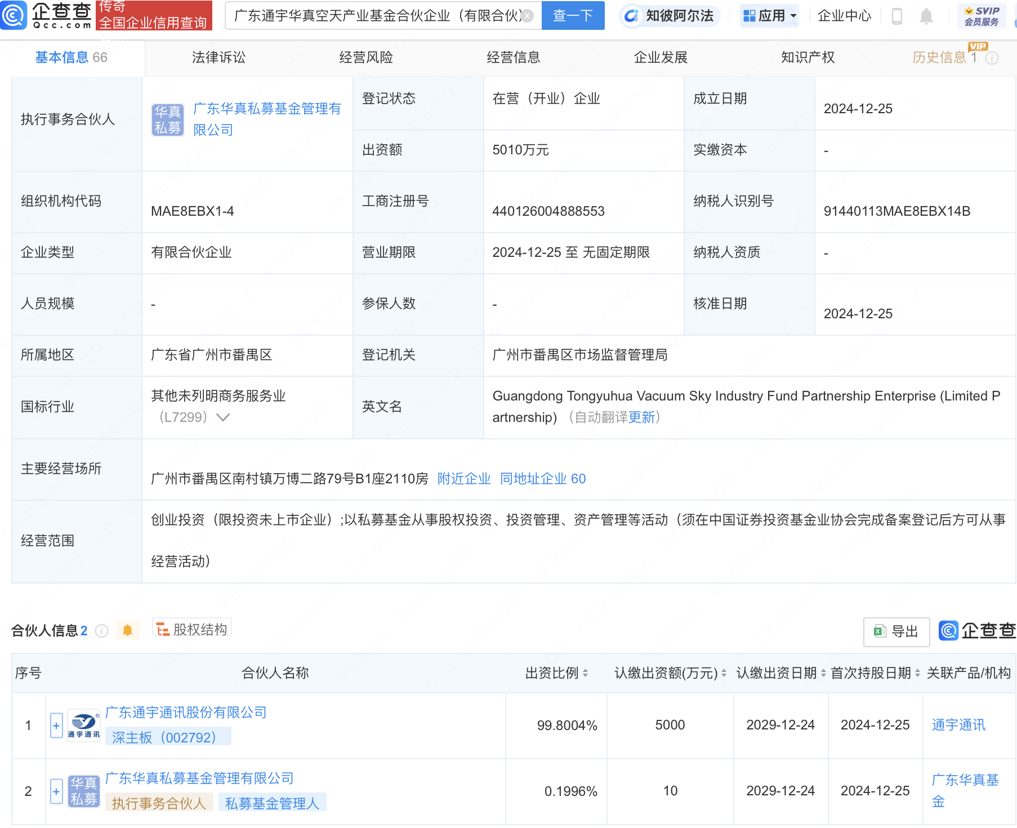The width and height of the screenshot is (1017, 828).
Task: Open the 华真私募 logo beside the executive partner
Action: click(x=168, y=119)
